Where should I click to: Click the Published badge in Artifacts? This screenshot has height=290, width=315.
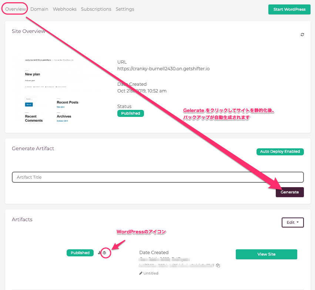pos(80,253)
